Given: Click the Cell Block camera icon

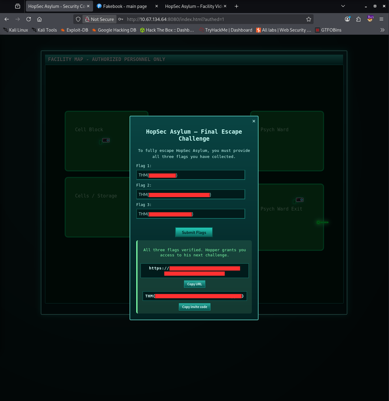Looking at the screenshot, I should point(106,140).
